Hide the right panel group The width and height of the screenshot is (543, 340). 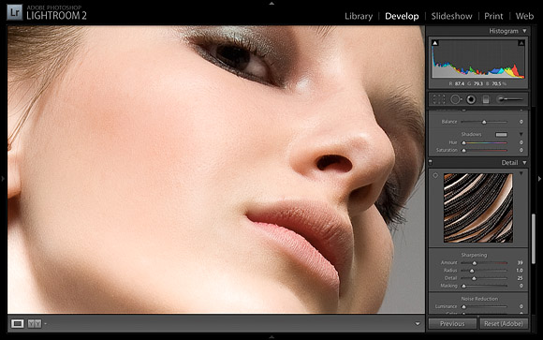click(x=539, y=179)
